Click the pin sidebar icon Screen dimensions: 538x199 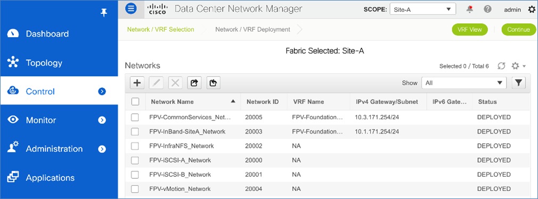tap(104, 13)
